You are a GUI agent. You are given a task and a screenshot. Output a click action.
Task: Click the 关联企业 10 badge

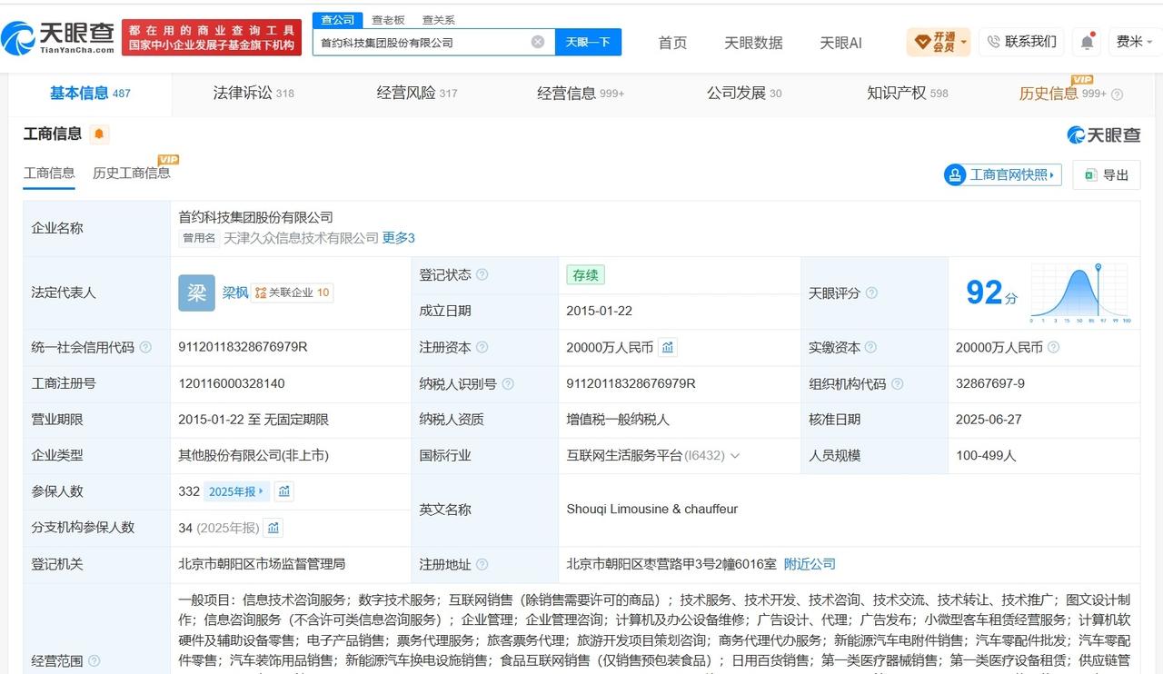(x=293, y=292)
